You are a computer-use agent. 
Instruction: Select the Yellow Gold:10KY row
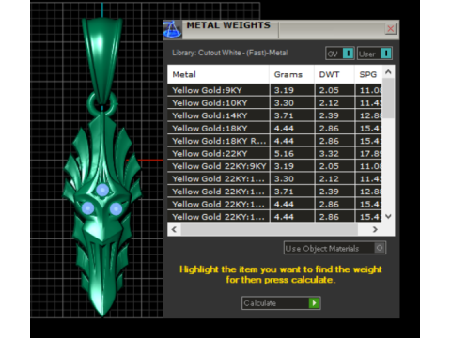274,103
